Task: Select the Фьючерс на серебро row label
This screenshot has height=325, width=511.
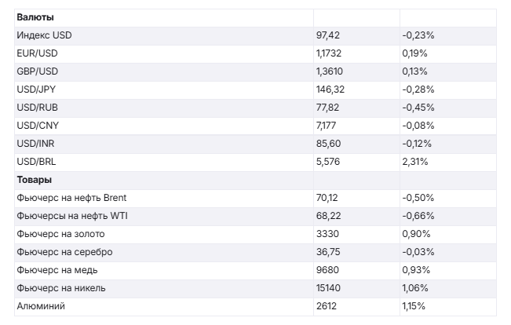Action: [x=64, y=252]
